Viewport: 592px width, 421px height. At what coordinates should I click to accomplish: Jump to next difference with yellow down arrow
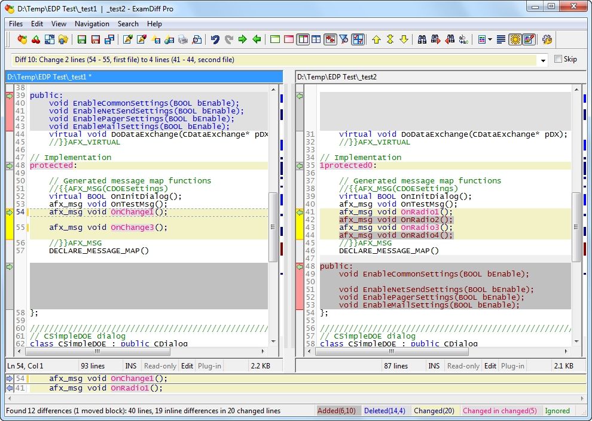coord(404,39)
